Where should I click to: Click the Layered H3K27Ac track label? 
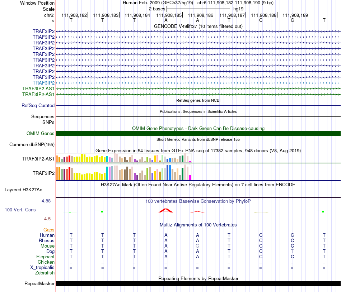(23, 190)
